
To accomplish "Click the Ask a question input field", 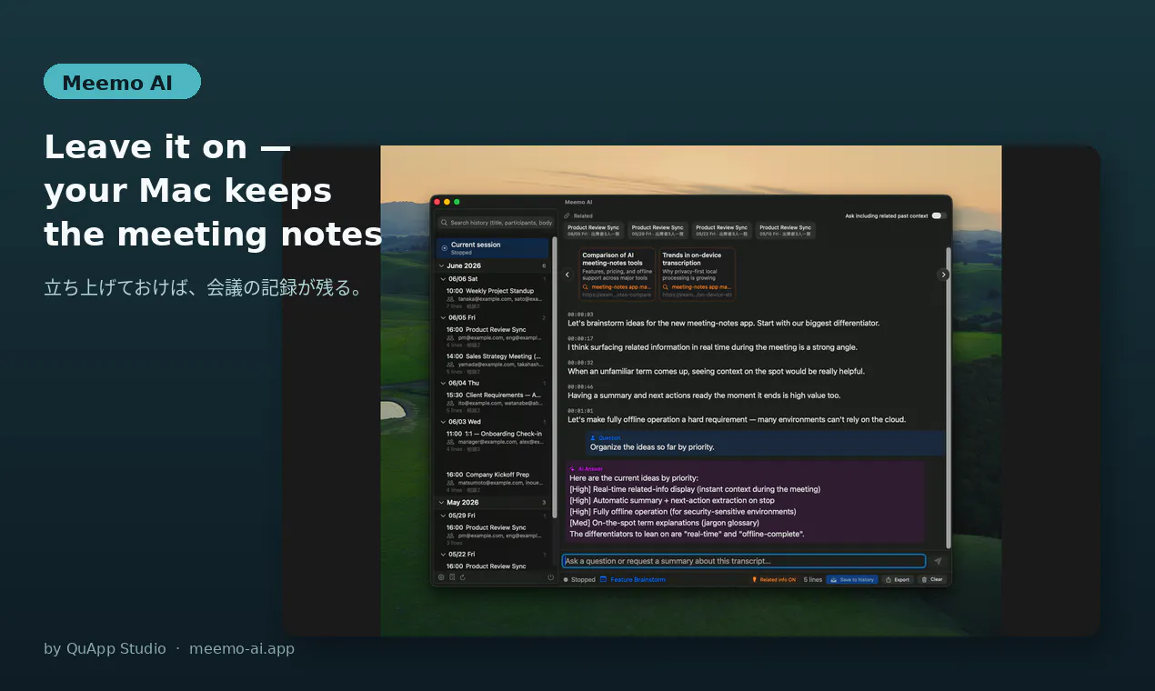I will (743, 561).
